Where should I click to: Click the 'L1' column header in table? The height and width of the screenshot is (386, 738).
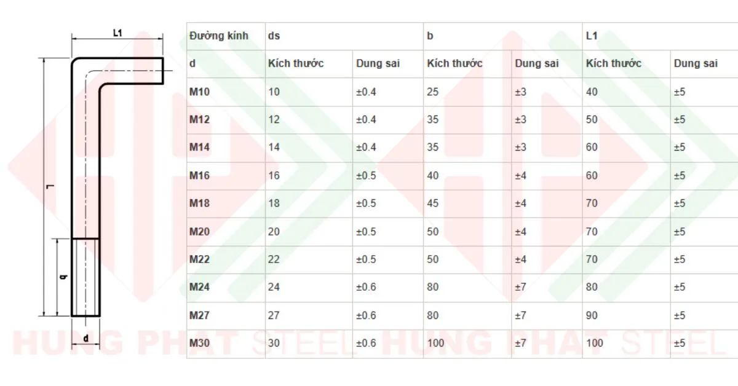(x=592, y=36)
